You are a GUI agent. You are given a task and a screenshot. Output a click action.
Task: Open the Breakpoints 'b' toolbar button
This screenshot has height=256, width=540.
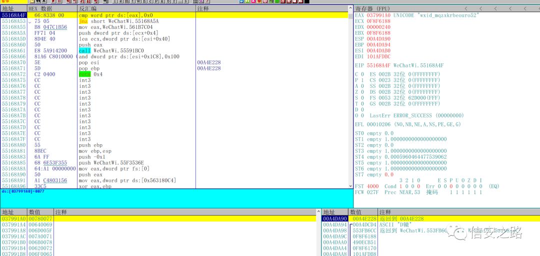(x=169, y=1)
